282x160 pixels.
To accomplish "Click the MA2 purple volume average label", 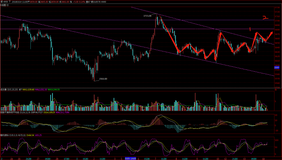I will [x=41, y=90].
